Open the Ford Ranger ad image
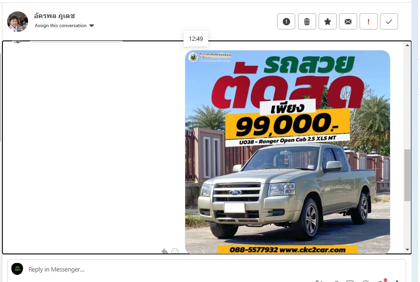Image resolution: width=420 pixels, height=282 pixels. pyautogui.click(x=288, y=152)
